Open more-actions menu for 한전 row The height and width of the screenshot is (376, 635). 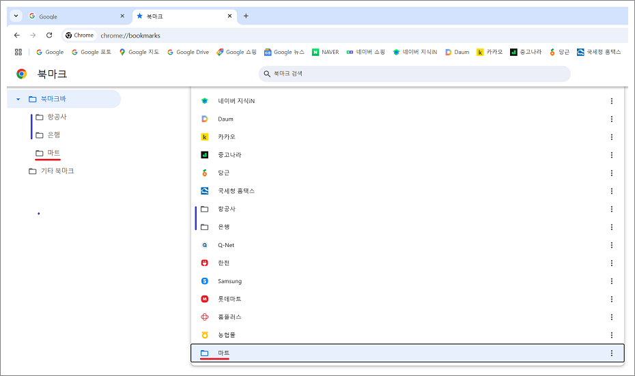pos(612,263)
